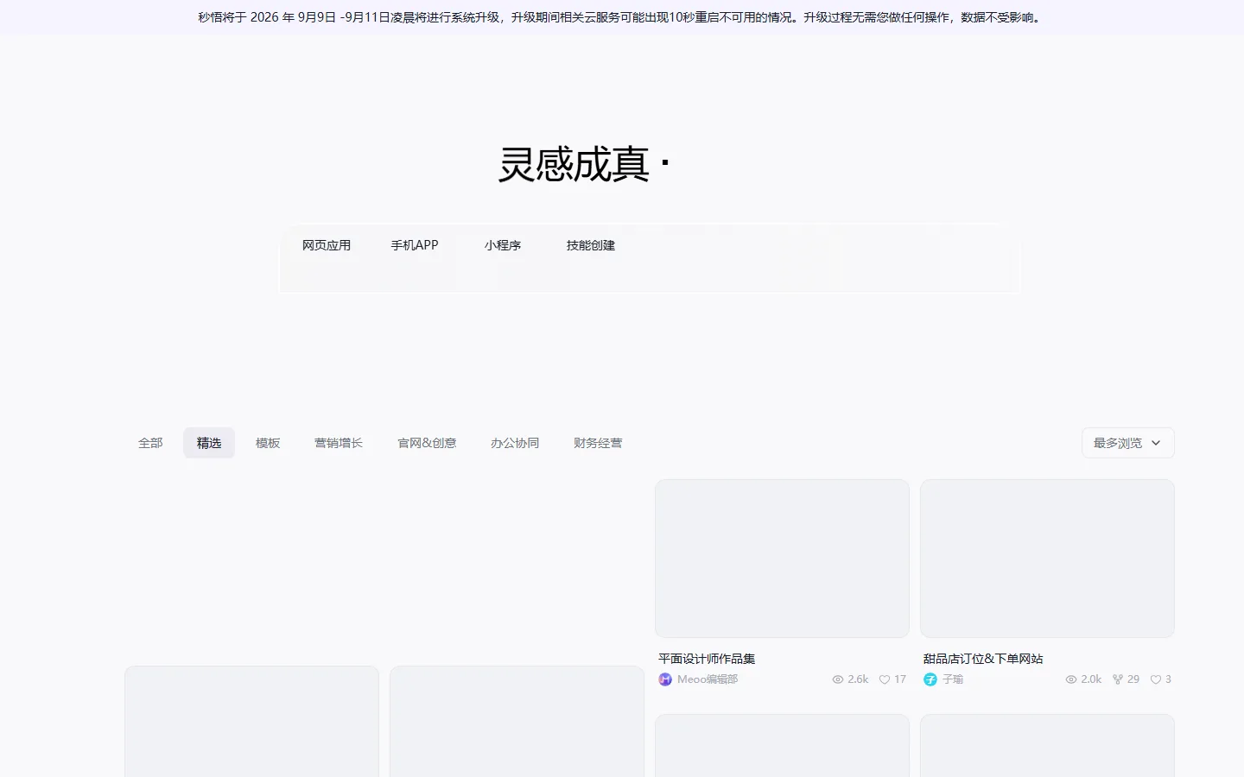The image size is (1244, 777).
Task: Switch to the 财务经营 category filter
Action: [598, 443]
